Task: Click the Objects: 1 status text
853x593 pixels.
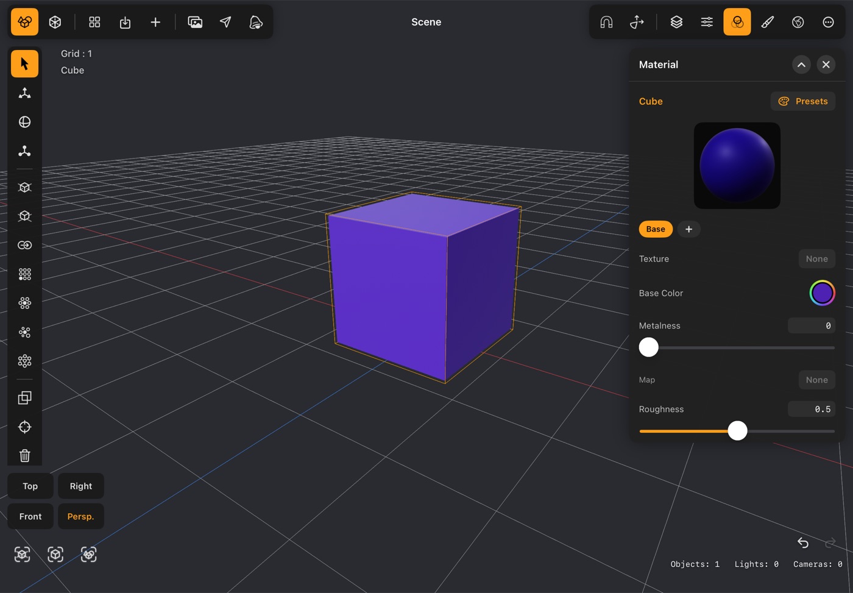Action: click(695, 564)
